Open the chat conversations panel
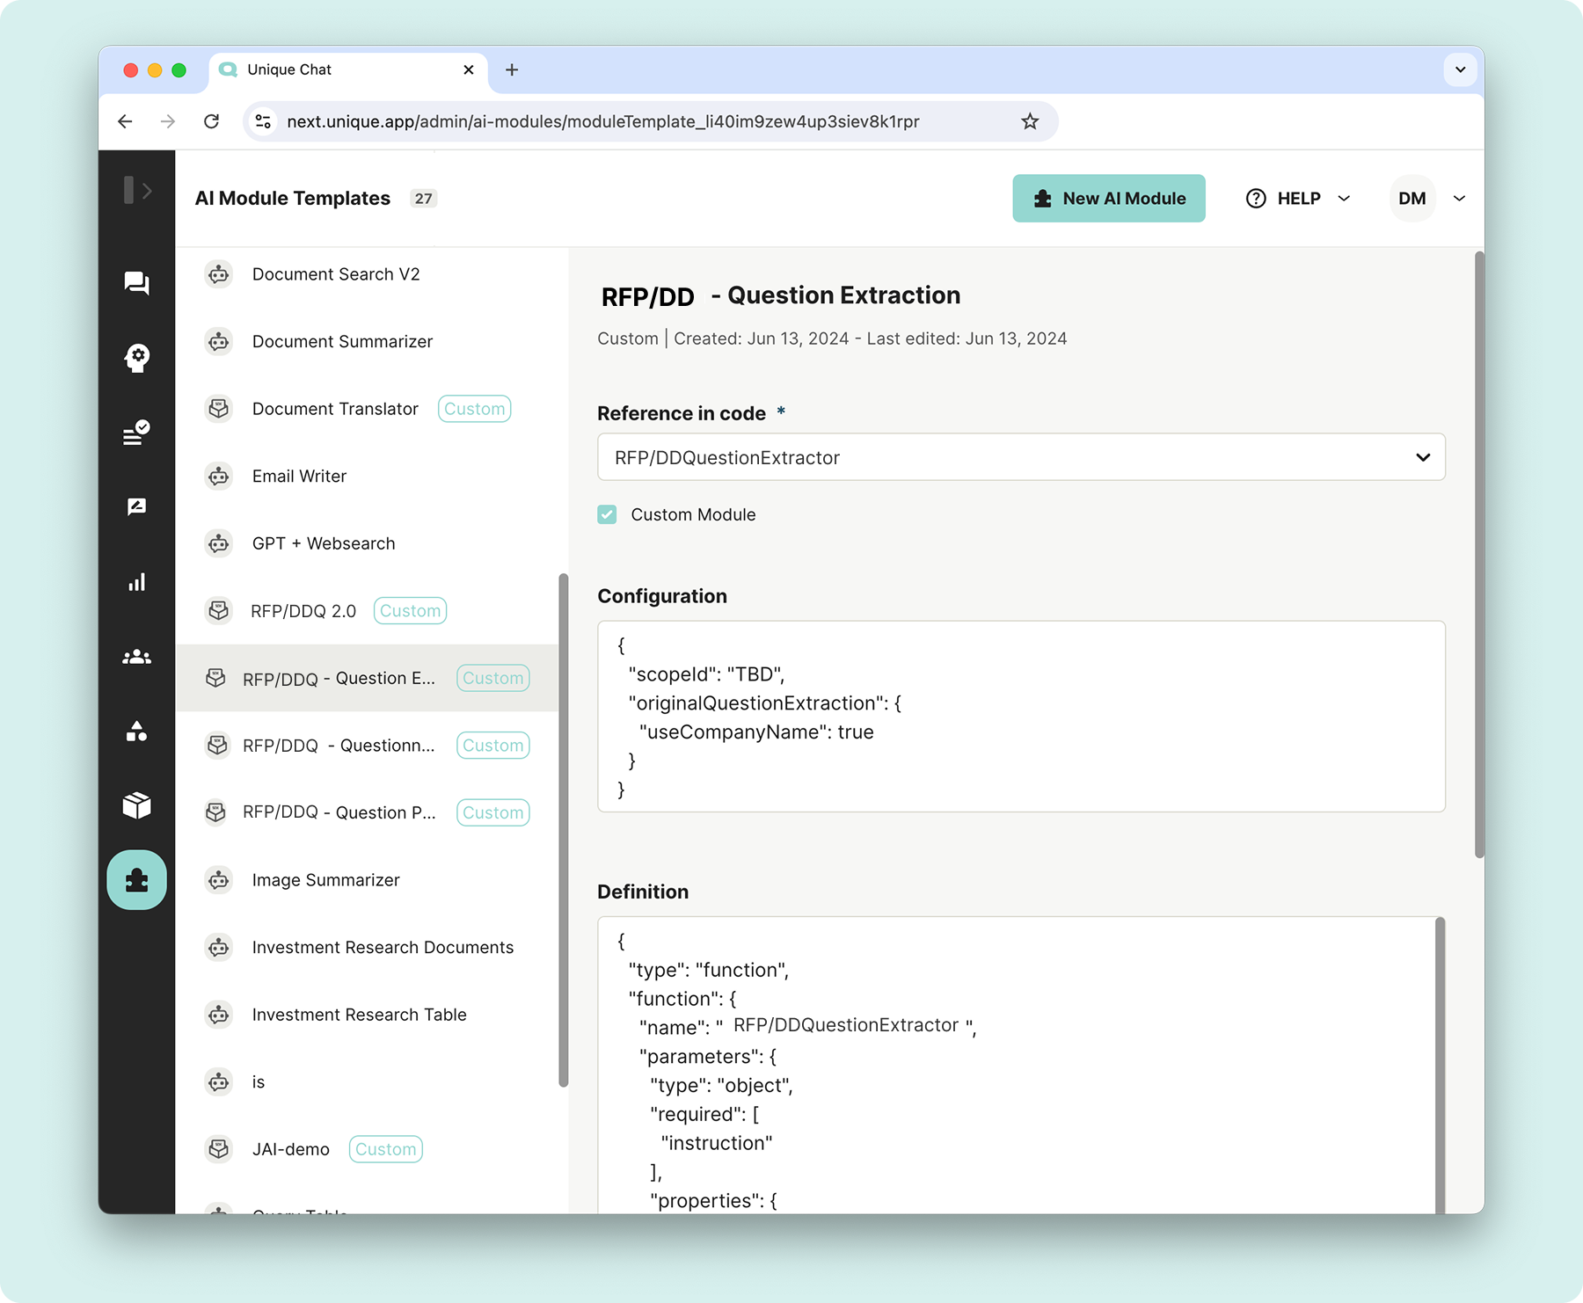This screenshot has height=1303, width=1583. [x=136, y=283]
